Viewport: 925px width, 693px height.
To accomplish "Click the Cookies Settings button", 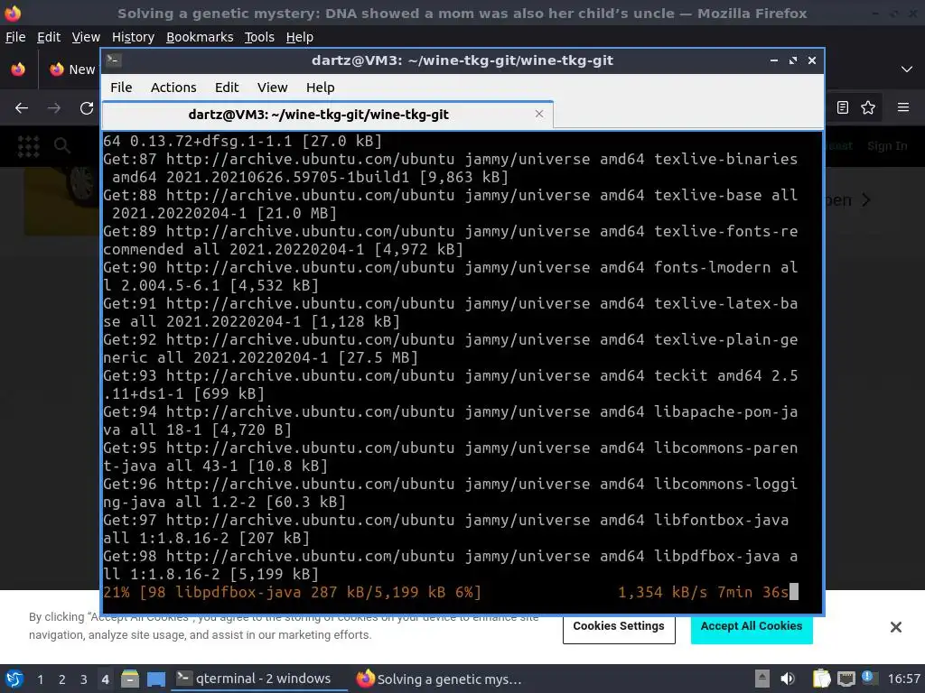I will point(619,626).
